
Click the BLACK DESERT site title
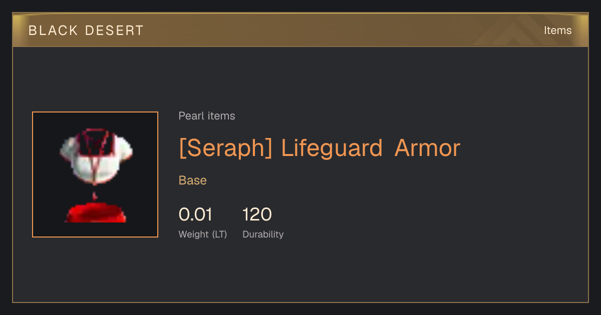point(86,30)
